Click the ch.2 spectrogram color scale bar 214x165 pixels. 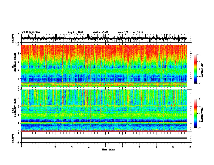[x=195, y=114]
